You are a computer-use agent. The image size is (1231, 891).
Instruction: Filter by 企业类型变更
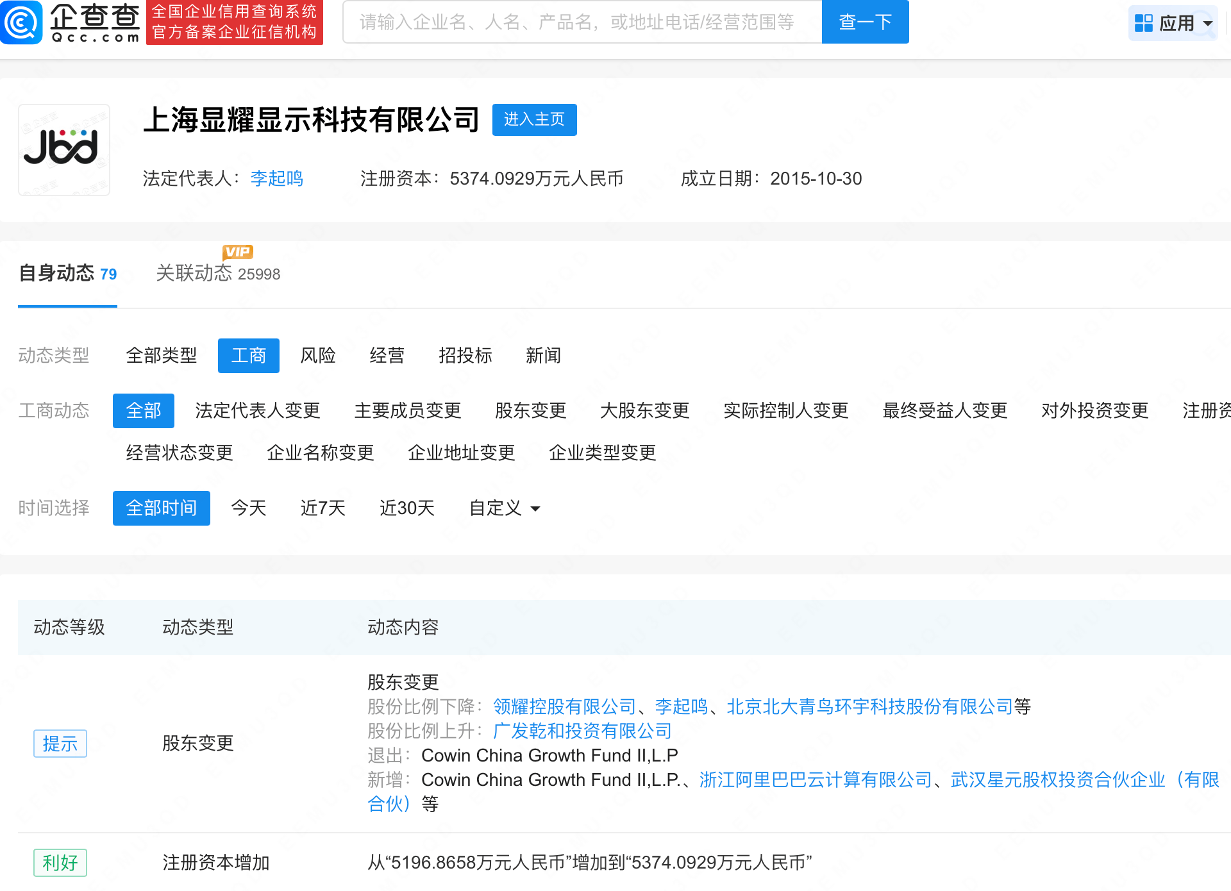pos(602,453)
